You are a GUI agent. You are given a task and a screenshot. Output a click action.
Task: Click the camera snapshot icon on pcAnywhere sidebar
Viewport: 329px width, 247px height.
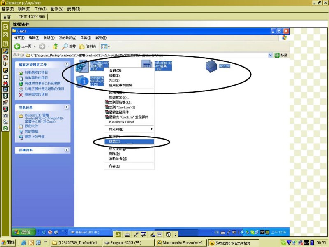pyautogui.click(x=5, y=116)
